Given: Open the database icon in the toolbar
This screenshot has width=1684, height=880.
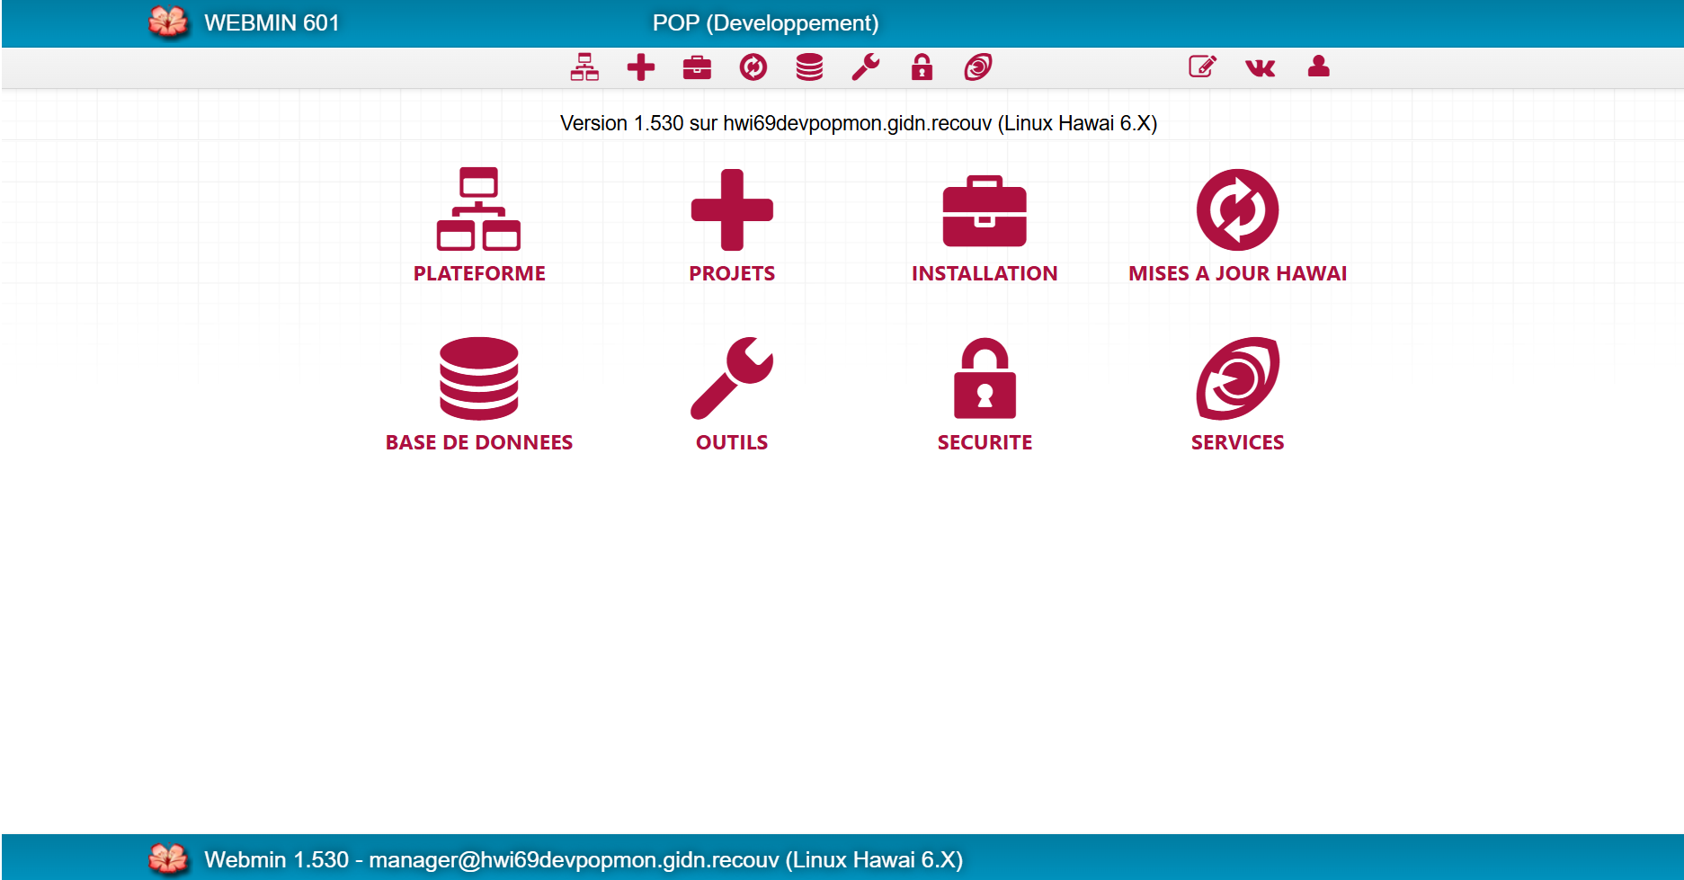Looking at the screenshot, I should 809,67.
